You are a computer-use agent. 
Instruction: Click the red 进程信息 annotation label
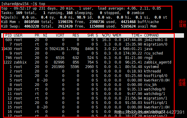click(x=182, y=82)
